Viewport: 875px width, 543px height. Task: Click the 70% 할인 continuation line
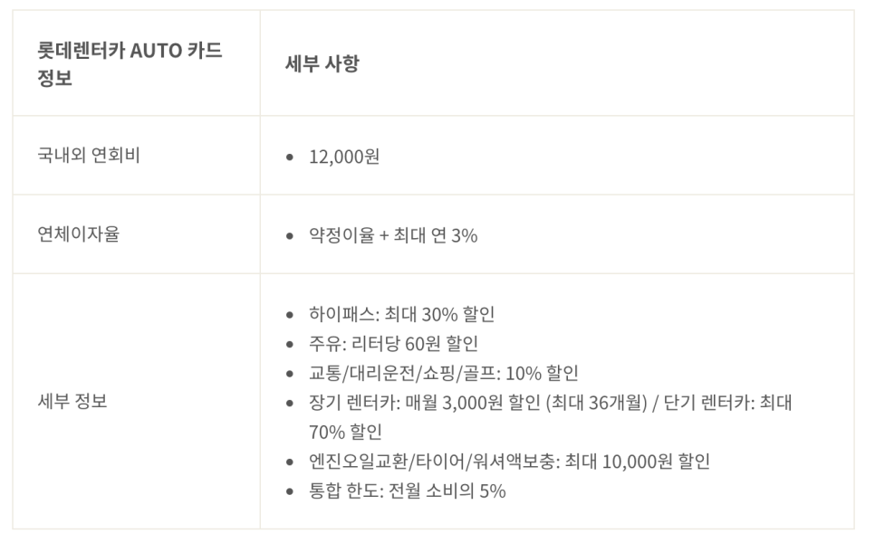pos(345,432)
